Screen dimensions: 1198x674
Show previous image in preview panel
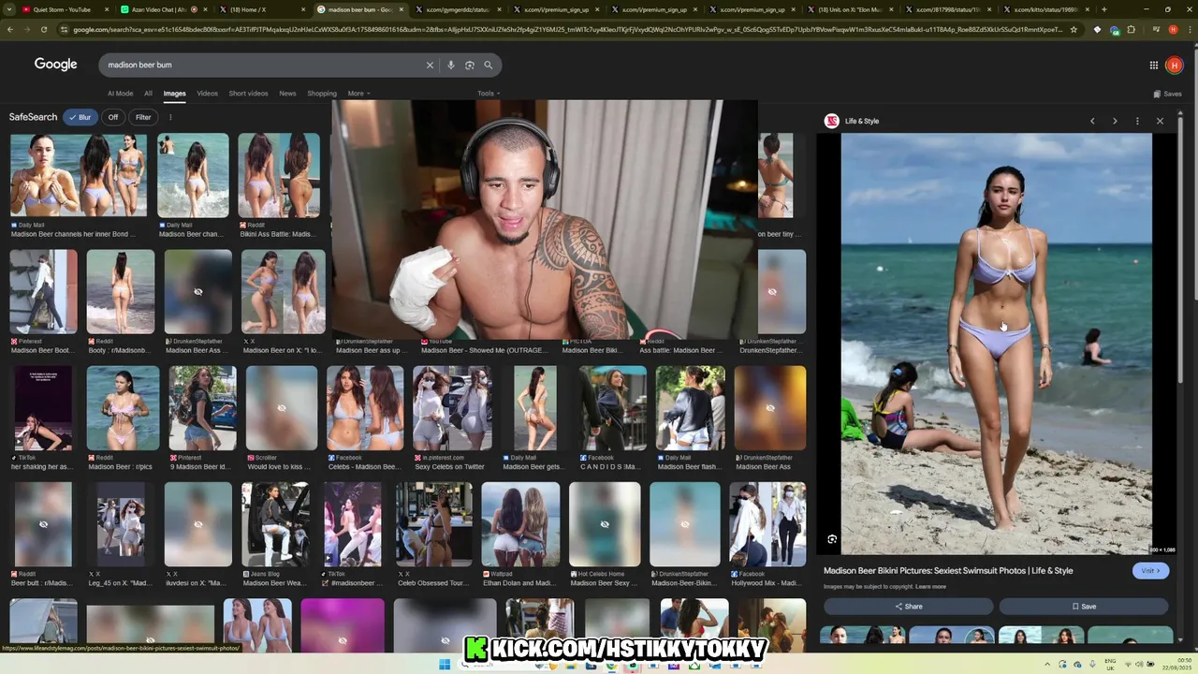click(1092, 121)
